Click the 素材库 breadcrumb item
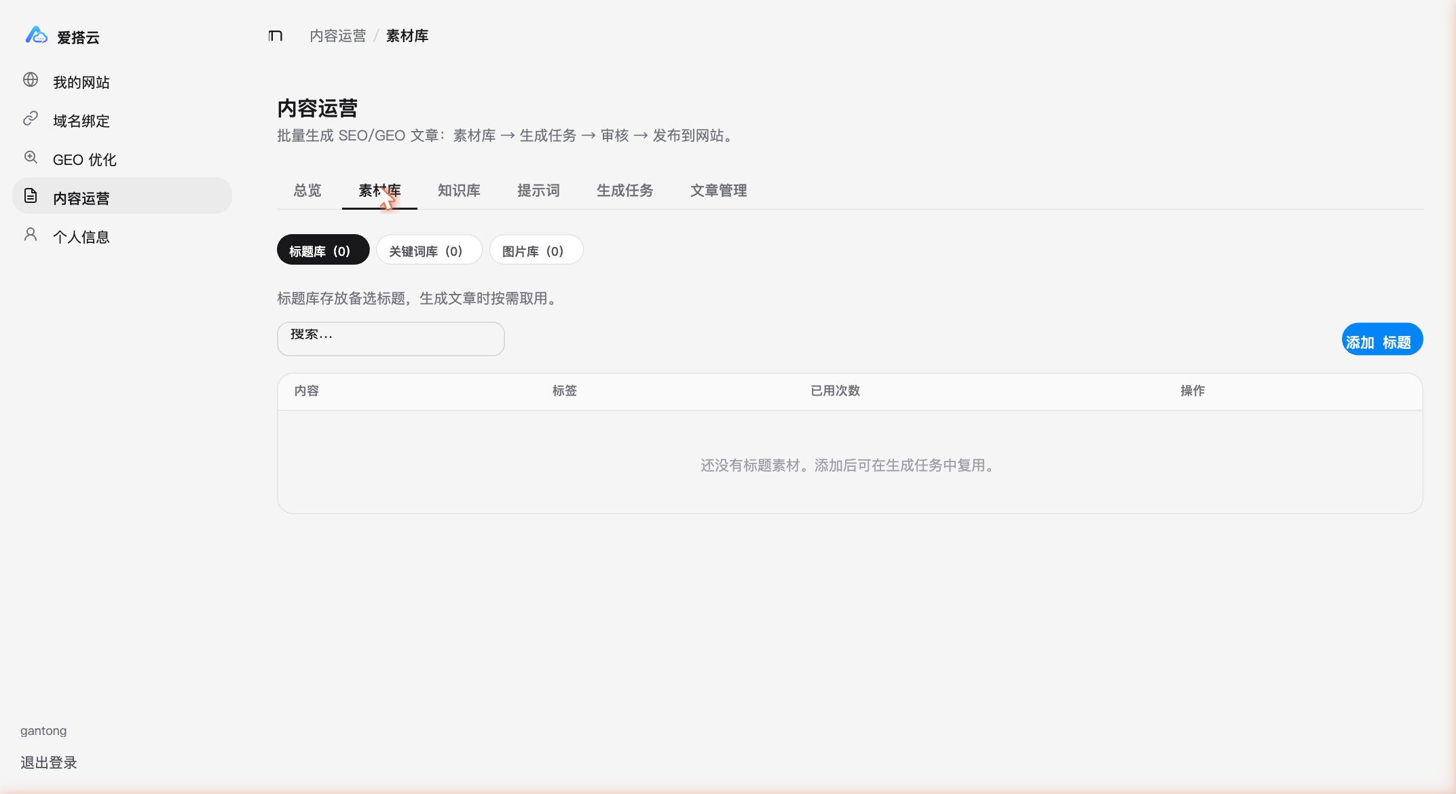 click(407, 36)
